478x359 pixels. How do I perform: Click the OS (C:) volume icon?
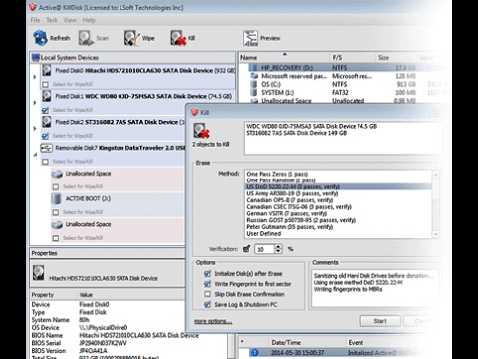pos(254,84)
